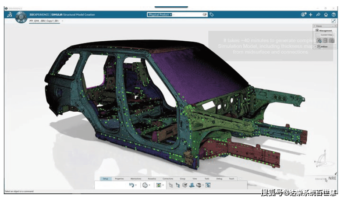The height and width of the screenshot is (200, 343).
Task: Close the Views panel
Action: [335, 26]
